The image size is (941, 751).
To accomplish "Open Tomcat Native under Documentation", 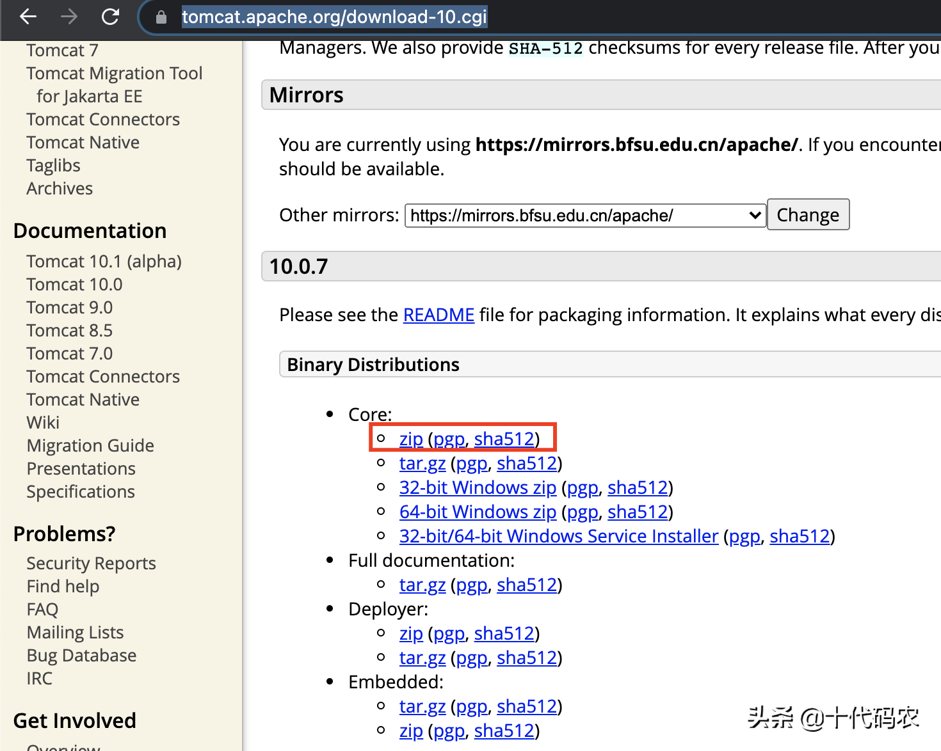I will [x=83, y=399].
